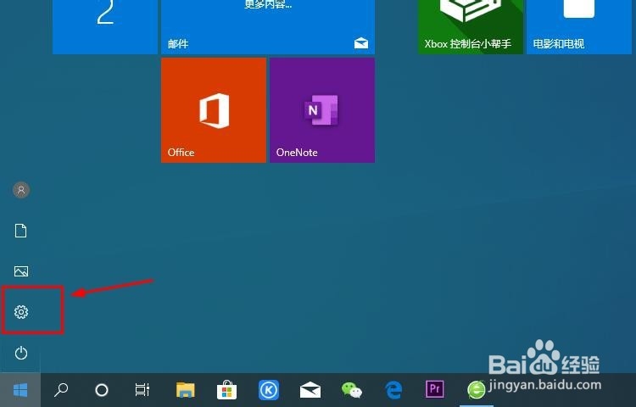The image size is (636, 407).
Task: Open Microsoft Store from taskbar
Action: tap(227, 391)
